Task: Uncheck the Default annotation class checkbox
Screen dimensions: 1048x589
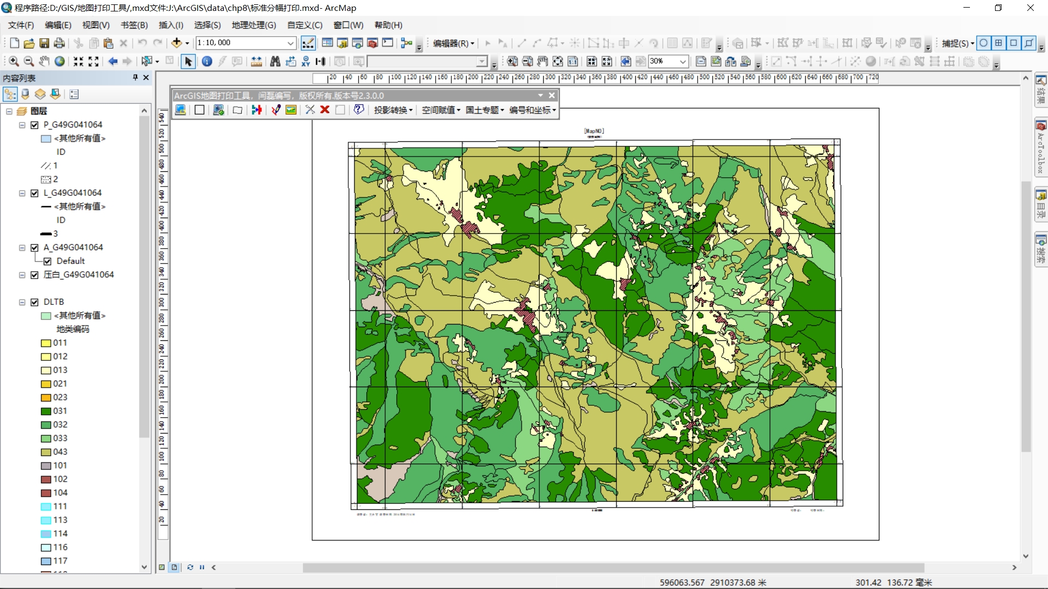Action: 47,261
